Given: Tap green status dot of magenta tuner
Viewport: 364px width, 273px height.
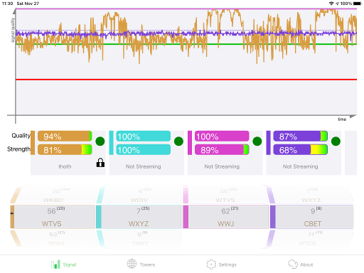Looking at the screenshot, I should (x=257, y=141).
